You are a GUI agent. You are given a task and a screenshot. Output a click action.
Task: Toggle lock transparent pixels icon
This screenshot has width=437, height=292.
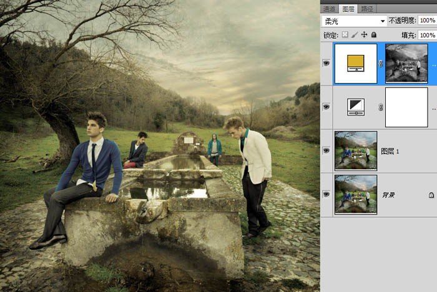345,34
